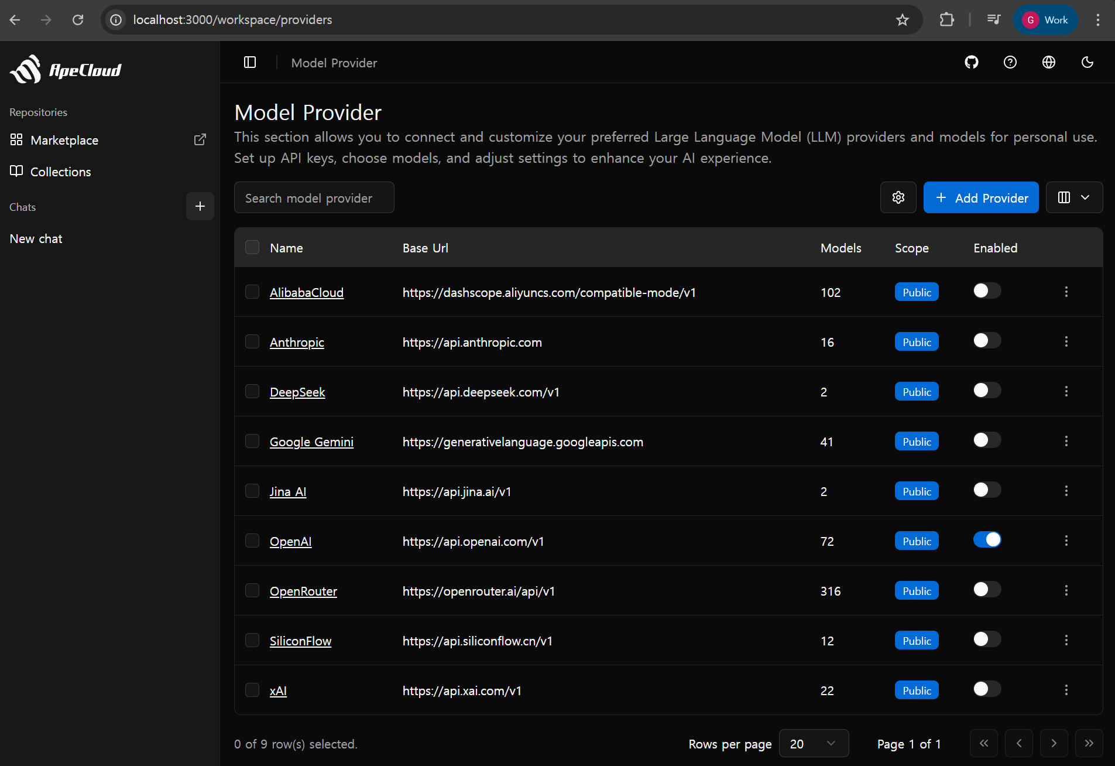
Task: Enable the Google Gemini provider switch
Action: (987, 440)
